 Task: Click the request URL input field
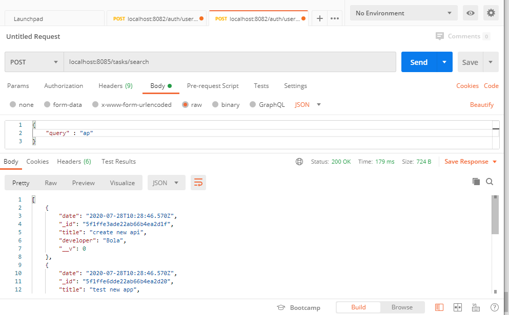(230, 62)
